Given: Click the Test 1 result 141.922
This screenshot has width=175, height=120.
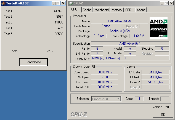Looking at the screenshot, I should click(x=58, y=11).
